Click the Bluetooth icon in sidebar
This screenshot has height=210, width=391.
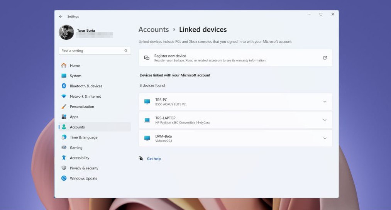coord(64,86)
